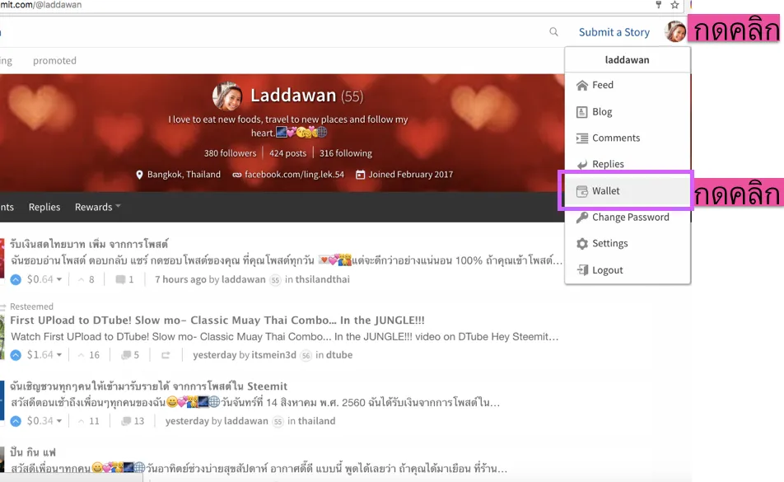The width and height of the screenshot is (784, 482).
Task: View the 316 following list
Action: point(346,153)
